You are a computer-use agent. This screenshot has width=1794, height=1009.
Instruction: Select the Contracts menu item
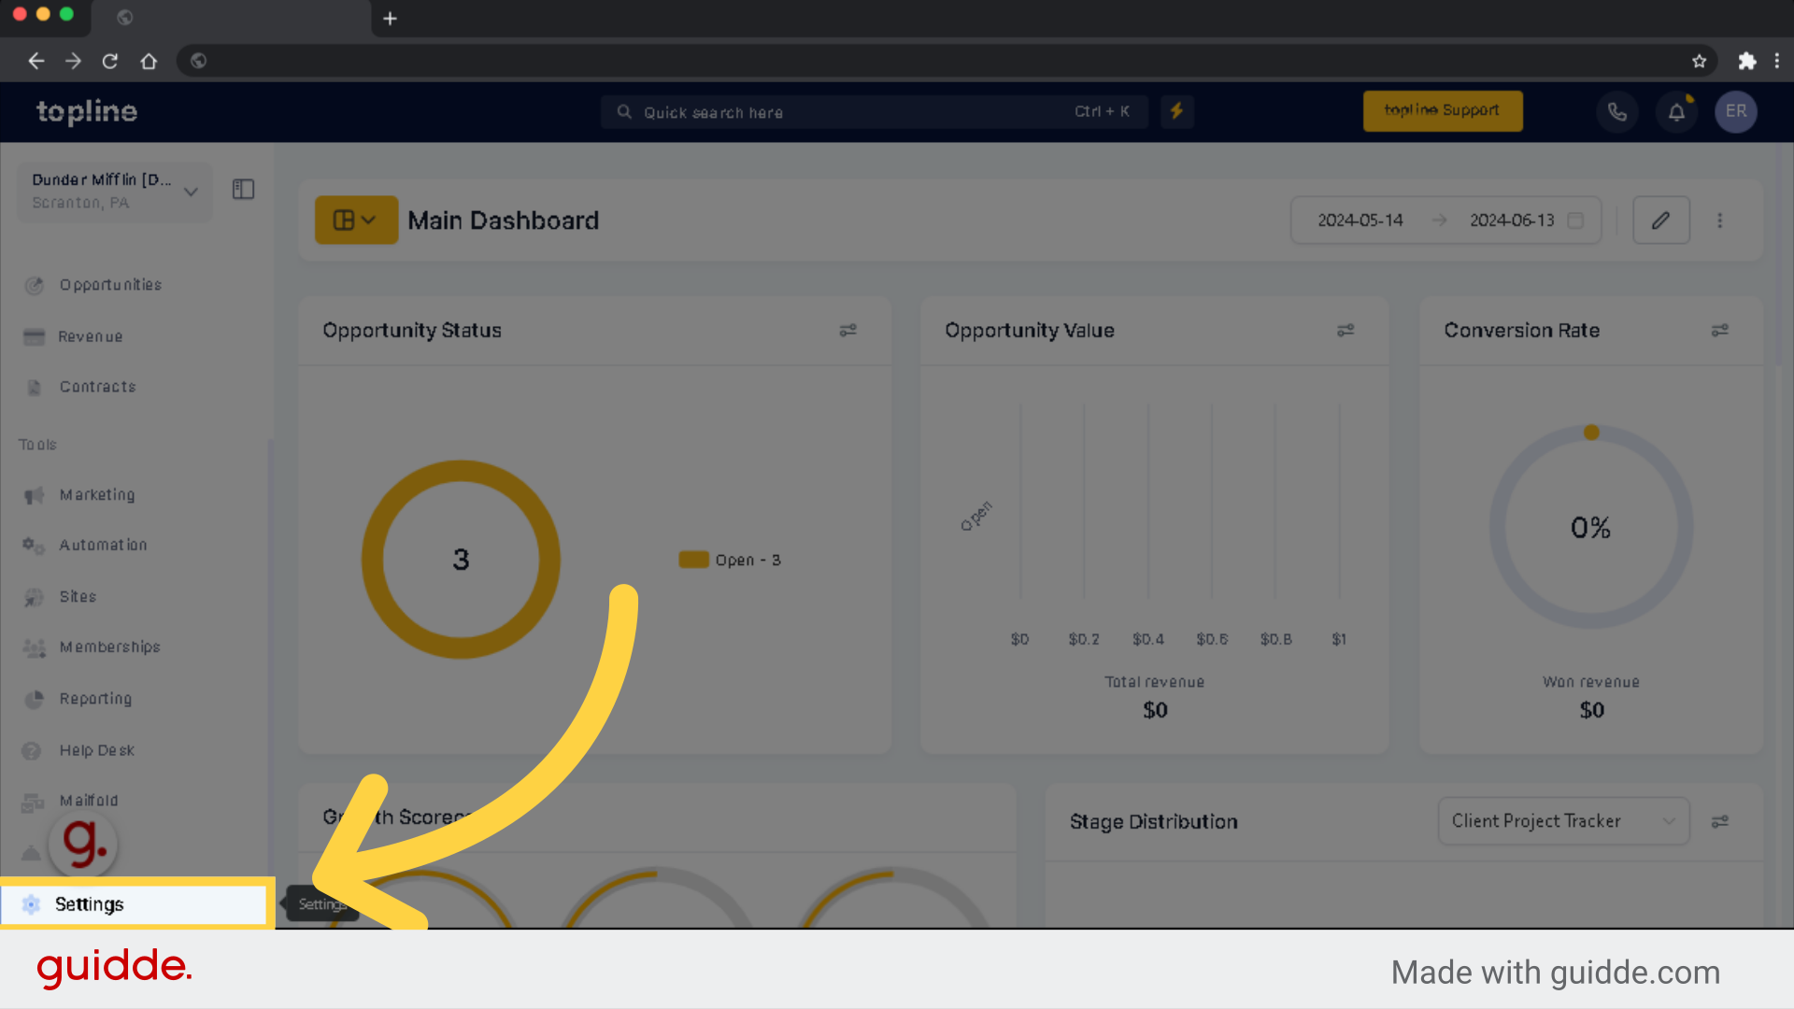pos(98,387)
